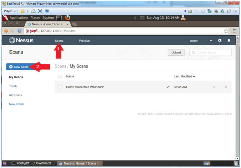Tick the select-all scans checkbox
Screen dimensions: 241x168
pos(60,76)
